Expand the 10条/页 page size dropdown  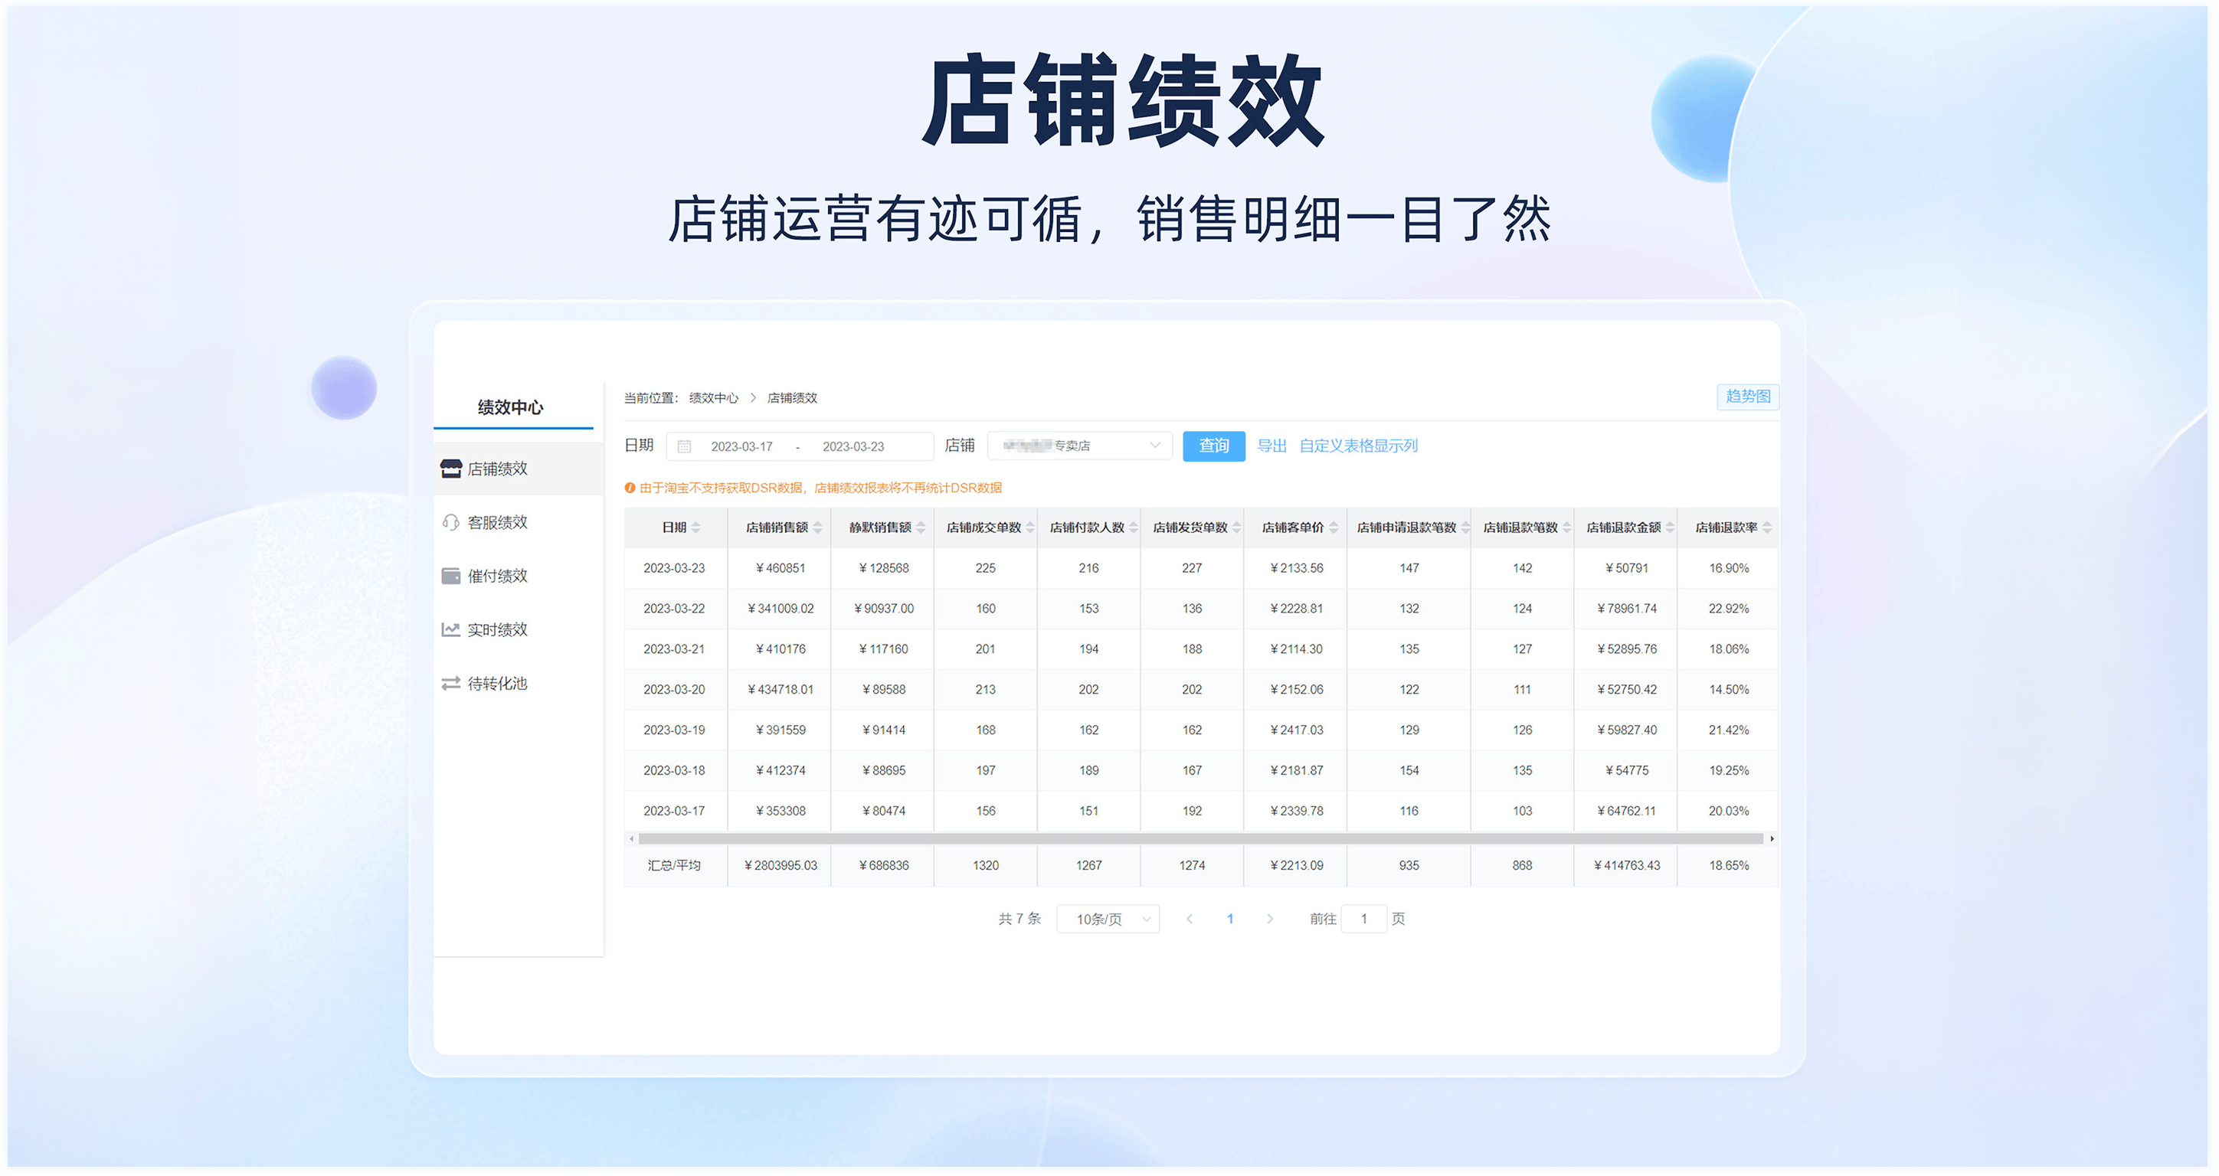[x=1108, y=919]
